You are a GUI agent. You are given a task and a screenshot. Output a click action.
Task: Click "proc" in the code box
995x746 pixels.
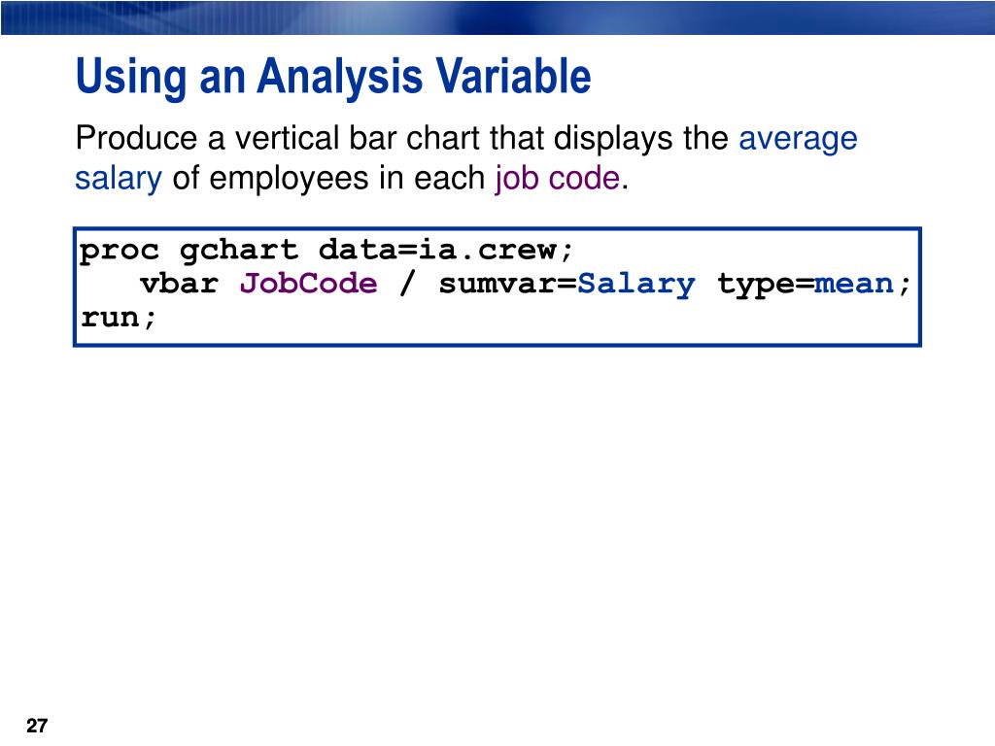tap(120, 251)
